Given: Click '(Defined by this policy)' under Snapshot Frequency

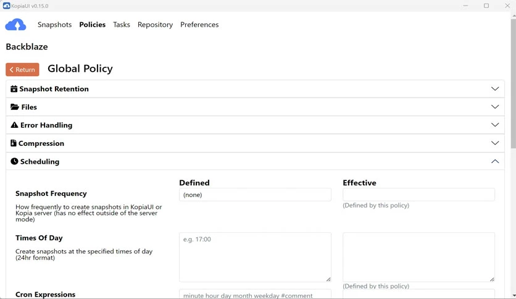Looking at the screenshot, I should click(x=376, y=205).
